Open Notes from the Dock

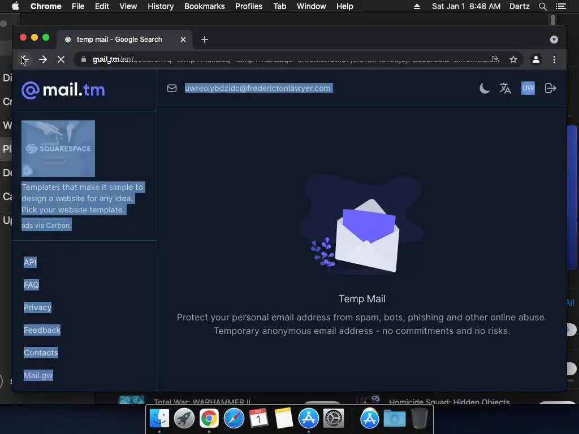coord(284,419)
